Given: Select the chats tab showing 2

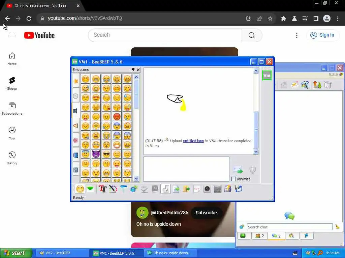Looking at the screenshot, I should [x=276, y=236].
